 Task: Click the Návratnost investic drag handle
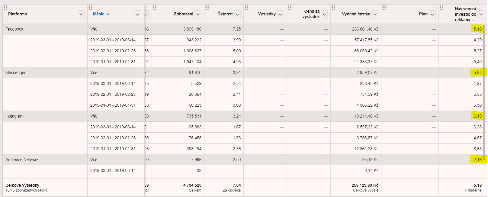click(x=441, y=8)
